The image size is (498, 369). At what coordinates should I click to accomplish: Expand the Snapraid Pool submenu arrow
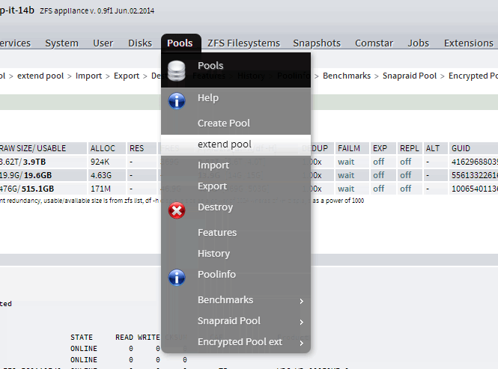coord(301,322)
